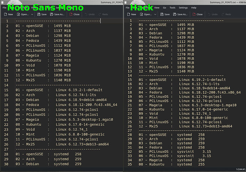Click the cursor position '1/244:41' in the status bar
Viewport: 246px width, 172px height.
pos(241,170)
